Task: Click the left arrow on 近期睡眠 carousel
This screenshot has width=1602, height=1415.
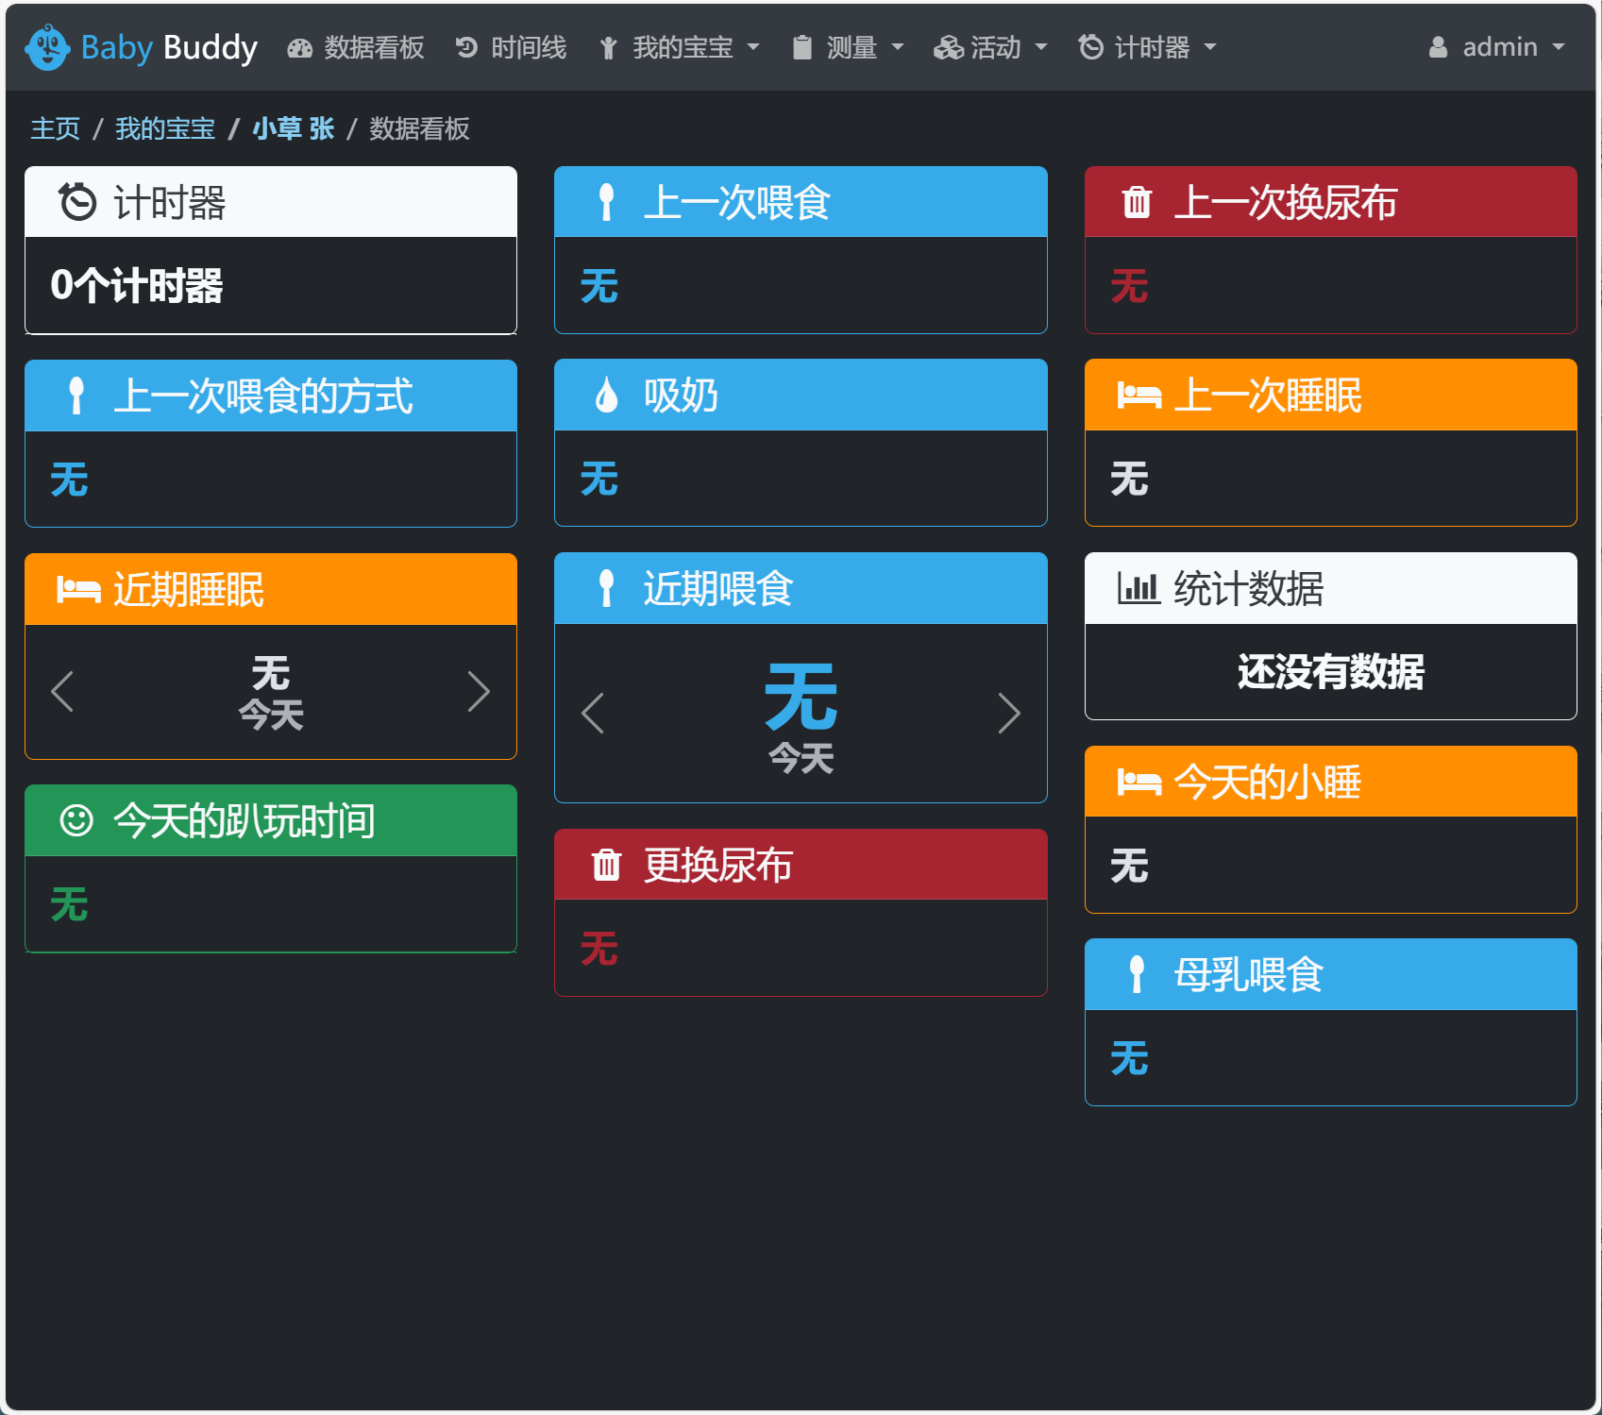Action: [61, 692]
